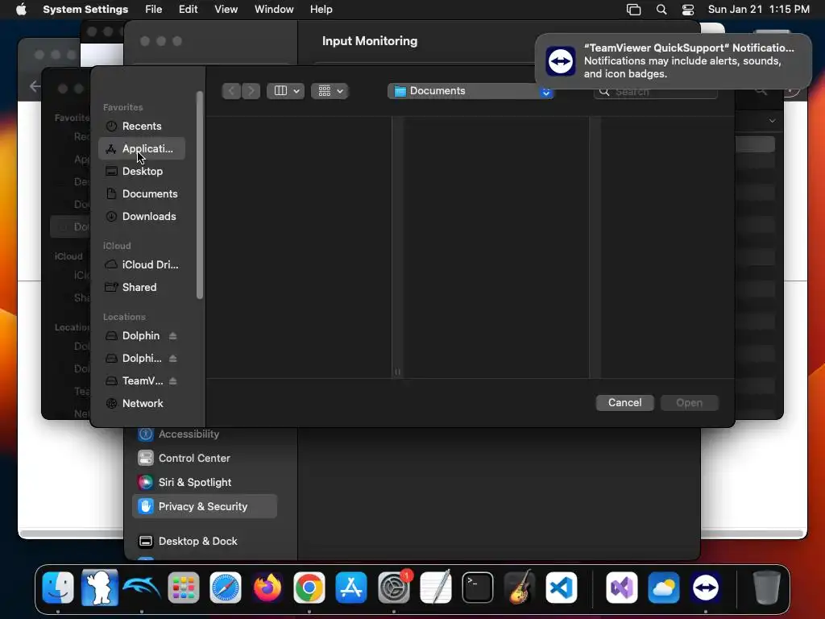Launch Terminal from the Dock
The height and width of the screenshot is (619, 825).
[x=478, y=588]
